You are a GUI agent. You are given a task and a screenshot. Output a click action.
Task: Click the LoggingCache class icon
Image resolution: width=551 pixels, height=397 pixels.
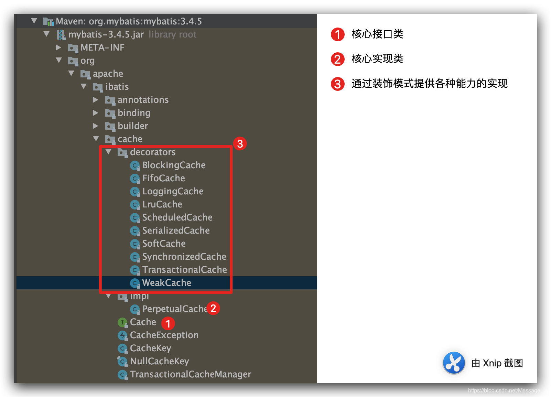135,192
